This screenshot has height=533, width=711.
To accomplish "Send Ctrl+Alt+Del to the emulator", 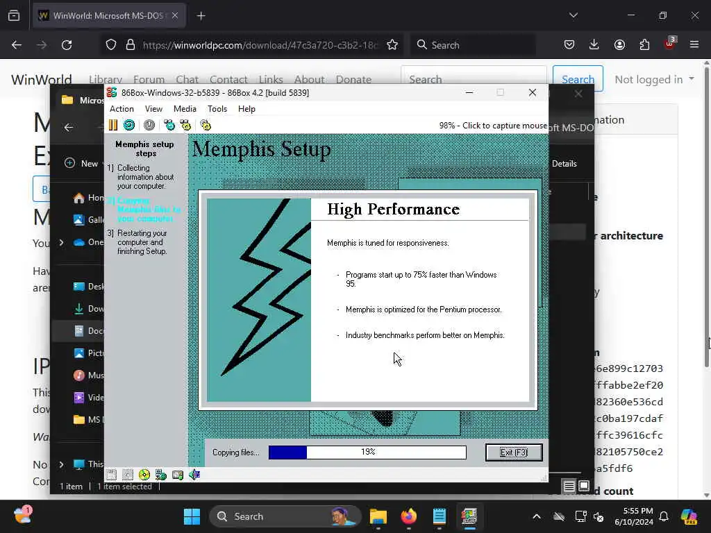I will (169, 125).
